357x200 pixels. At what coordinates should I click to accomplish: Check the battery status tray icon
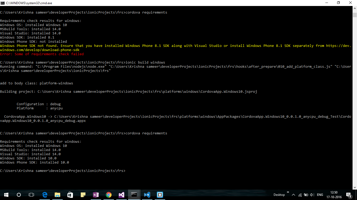306,195
